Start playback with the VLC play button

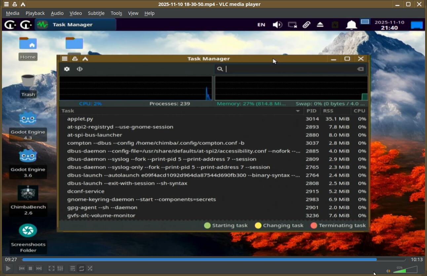click(x=8, y=268)
